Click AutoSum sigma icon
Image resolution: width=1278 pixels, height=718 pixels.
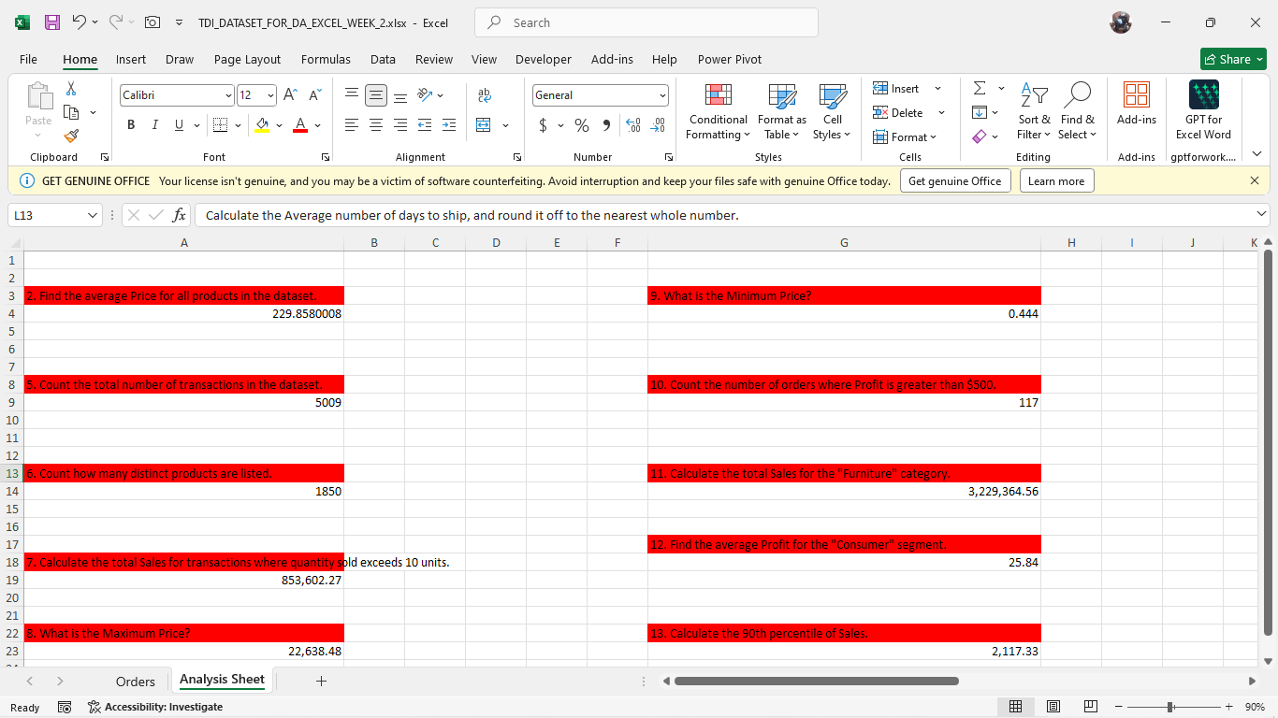pyautogui.click(x=980, y=88)
